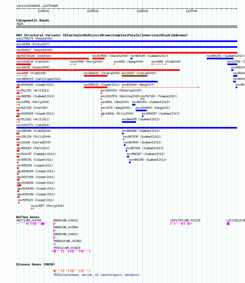
Task: Open nsv4486 (Kidd2008) variant label
Action: 166,62
